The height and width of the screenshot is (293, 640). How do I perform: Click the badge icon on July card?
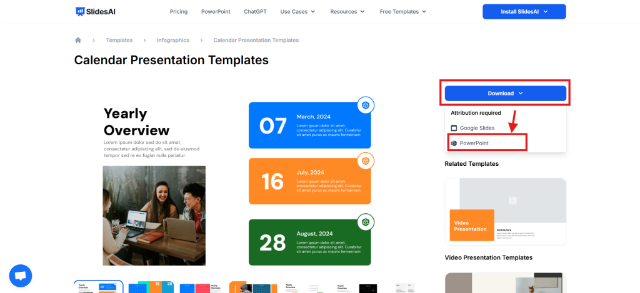click(366, 161)
